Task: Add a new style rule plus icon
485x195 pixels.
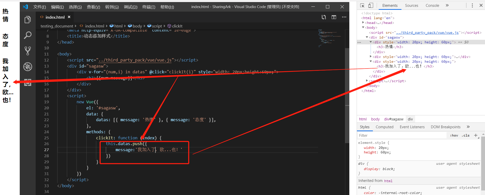Action: point(476,135)
